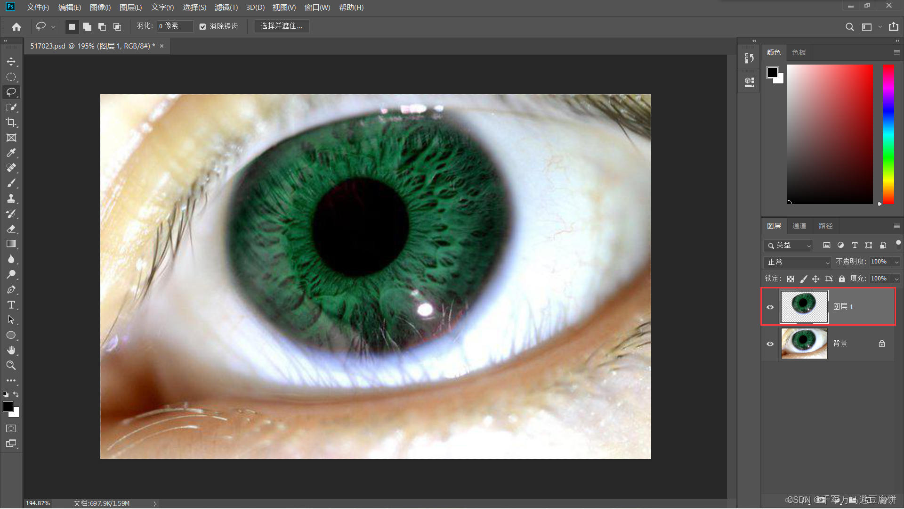Screen dimensions: 904x509
Task: Open the 滤镜(T) menu
Action: coord(226,8)
